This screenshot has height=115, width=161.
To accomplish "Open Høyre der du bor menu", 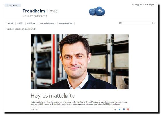I will 66,23.
